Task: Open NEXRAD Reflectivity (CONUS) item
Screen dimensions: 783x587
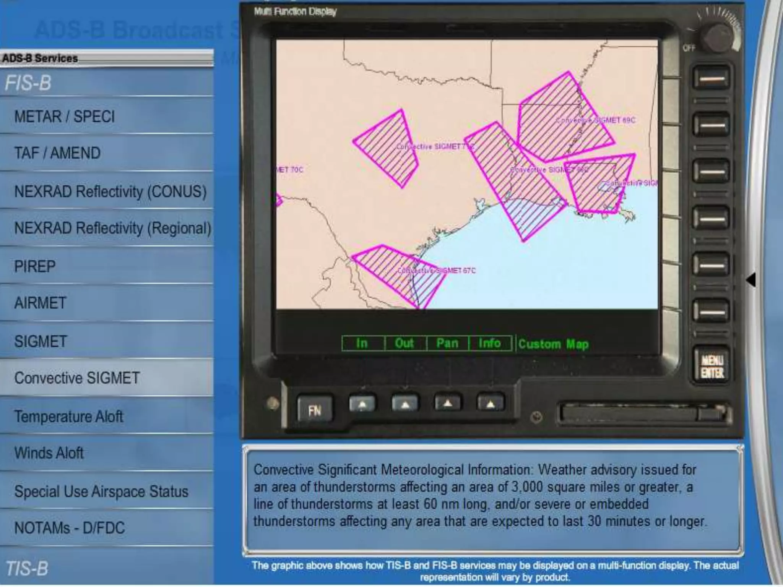Action: [110, 191]
